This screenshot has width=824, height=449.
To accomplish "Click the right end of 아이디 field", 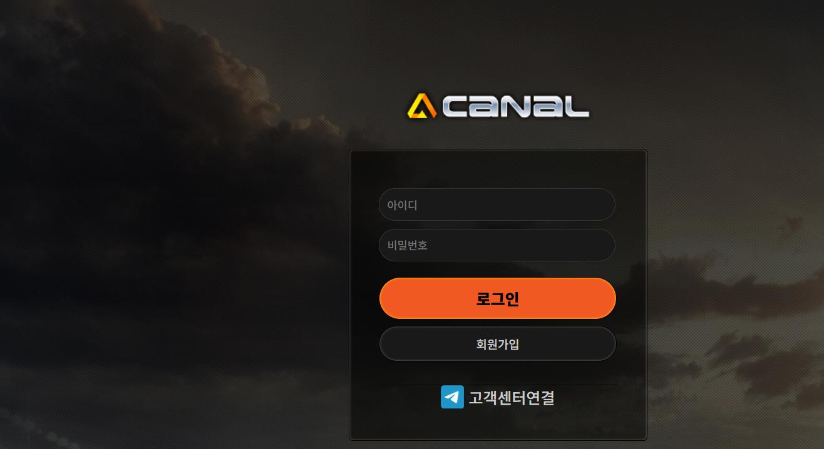I will pyautogui.click(x=601, y=204).
